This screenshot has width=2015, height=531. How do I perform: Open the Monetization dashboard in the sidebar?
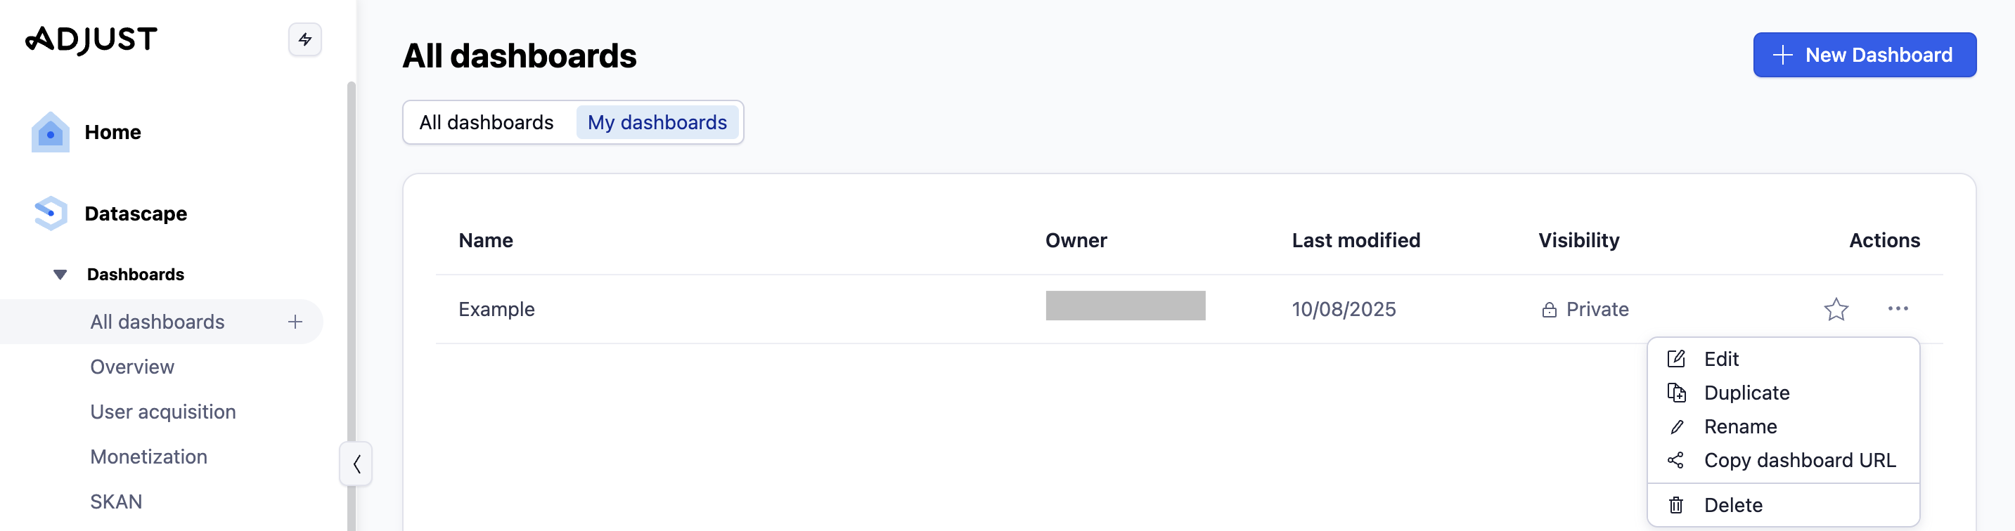(x=148, y=457)
